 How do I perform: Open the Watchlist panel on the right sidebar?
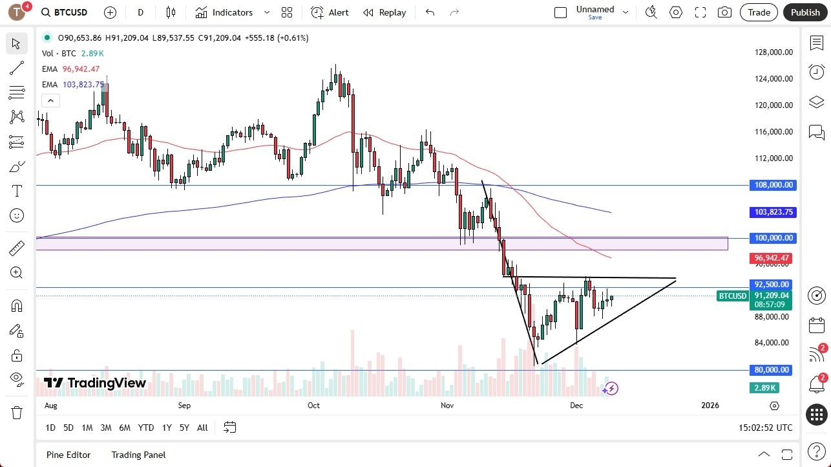(816, 43)
